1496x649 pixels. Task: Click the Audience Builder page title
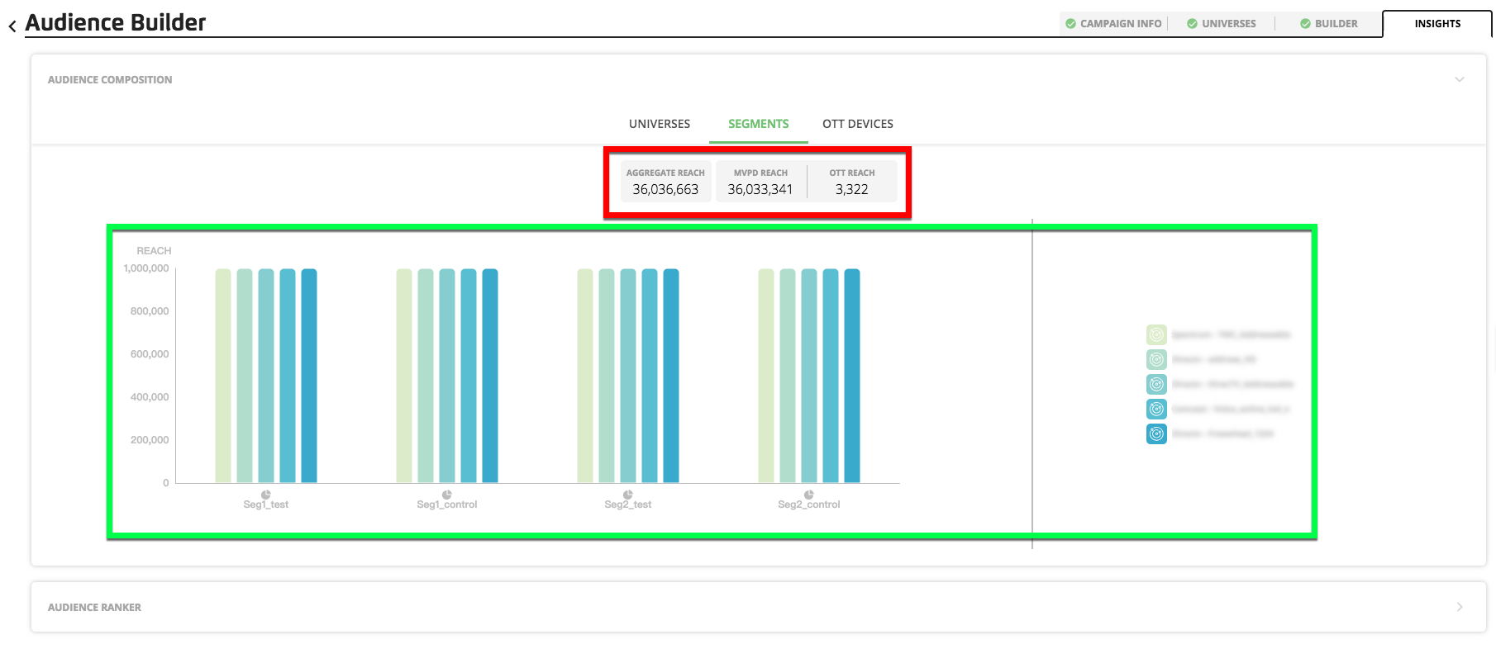tap(116, 23)
